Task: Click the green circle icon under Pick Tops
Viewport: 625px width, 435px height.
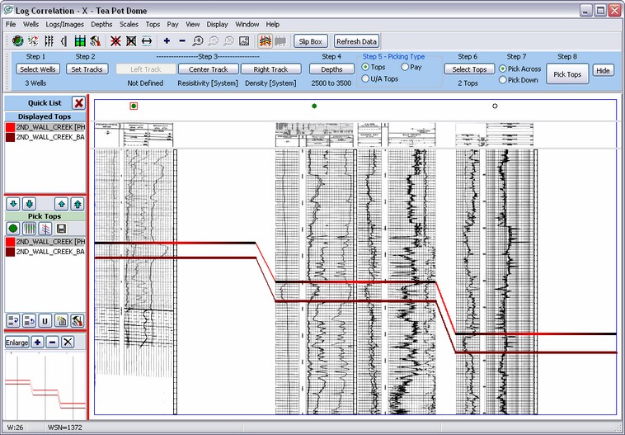Action: (13, 228)
